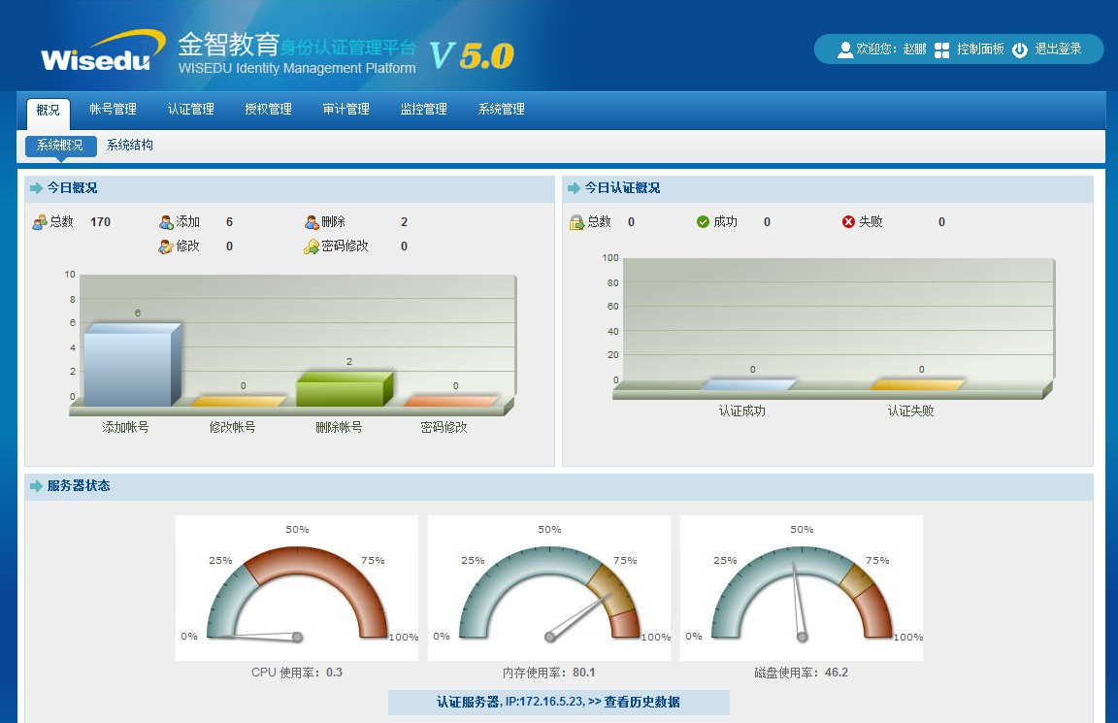This screenshot has height=723, width=1118.
Task: Click the modify account user icon
Action: point(166,246)
